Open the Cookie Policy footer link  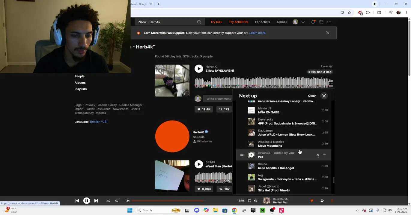(x=107, y=105)
